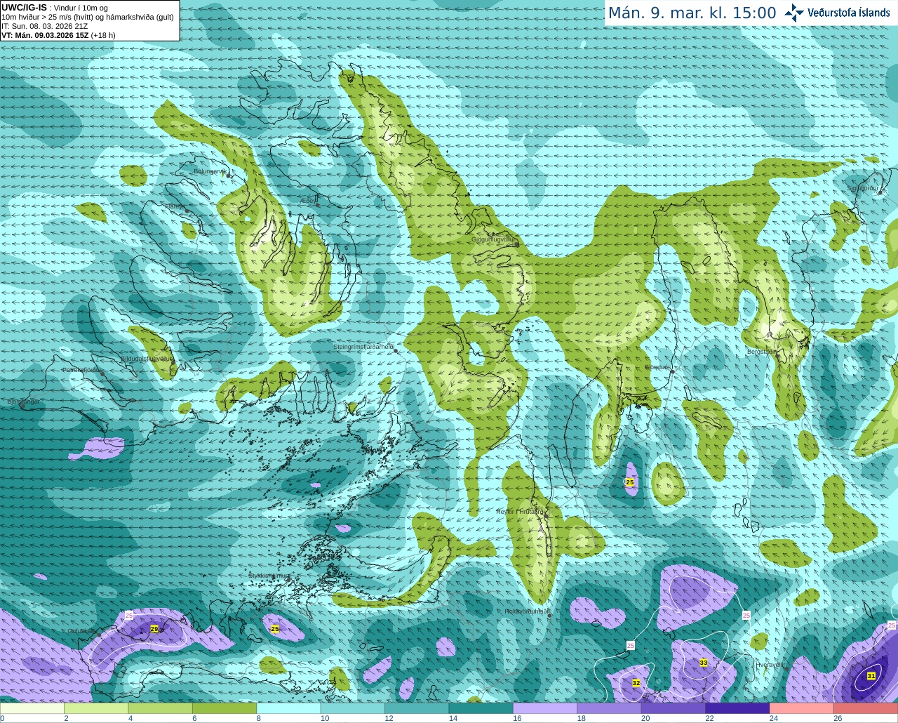Click the 'VT: Mán. 09.03.2026 15Z (+18 h)' line
This screenshot has height=723, width=898.
[58, 35]
